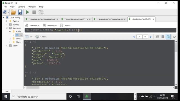Click inside the query editor field
Image resolution: width=180 pixels, height=101 pixels.
(x=100, y=30)
